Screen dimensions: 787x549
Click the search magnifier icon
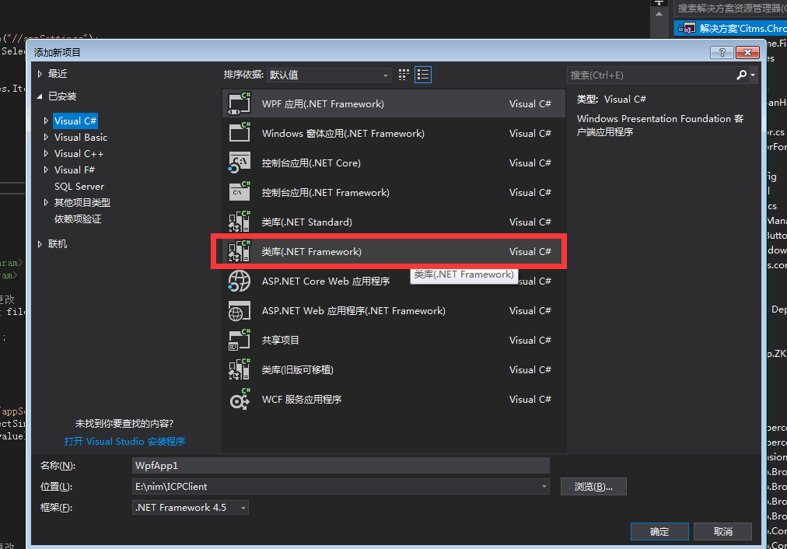point(741,75)
